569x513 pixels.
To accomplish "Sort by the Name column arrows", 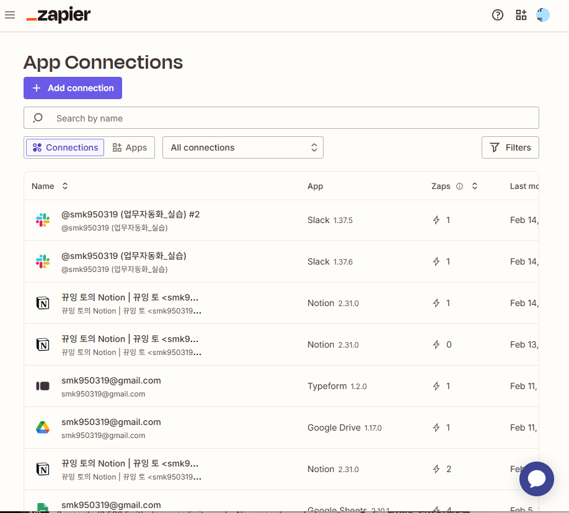I will coord(65,186).
